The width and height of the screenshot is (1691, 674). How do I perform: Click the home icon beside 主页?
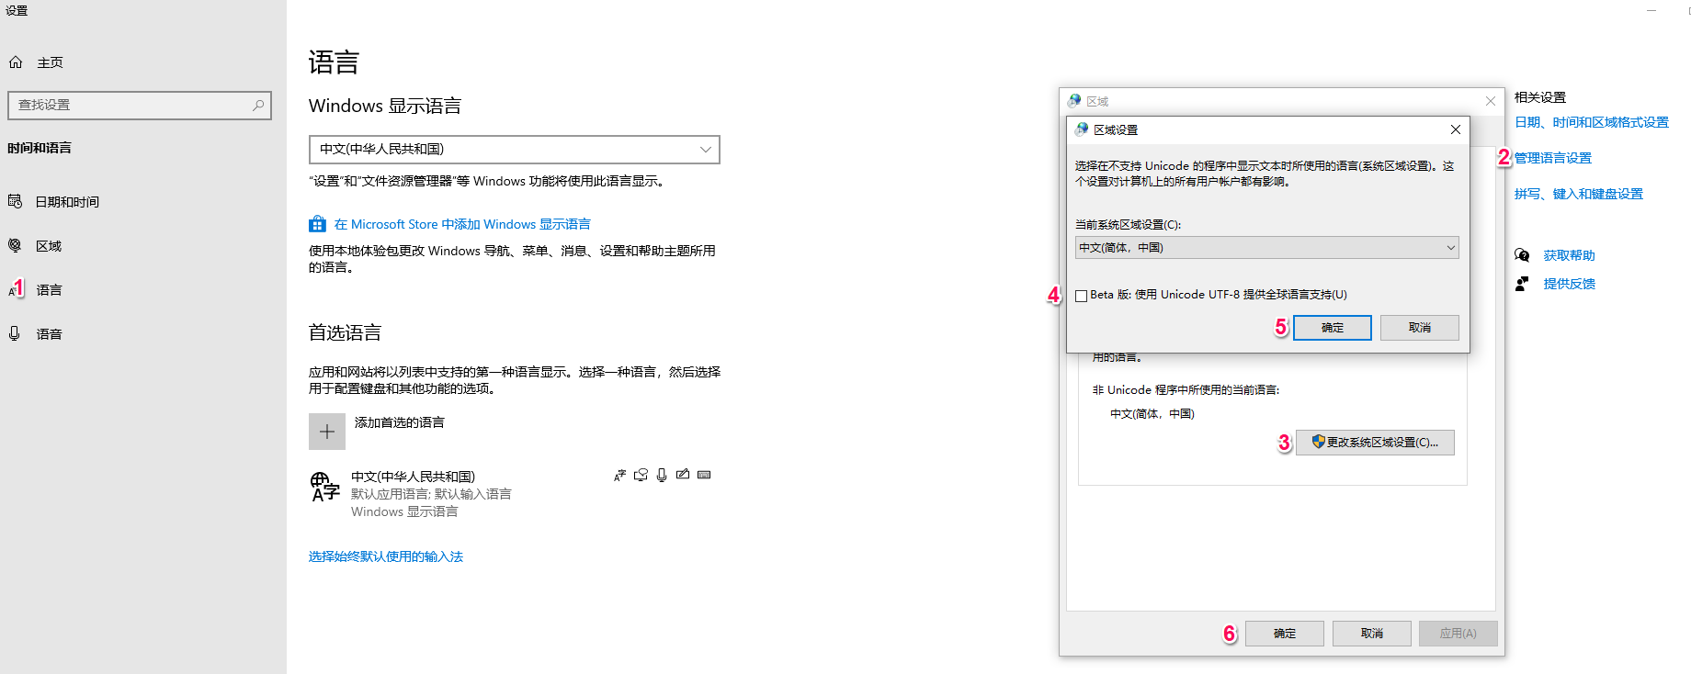(x=16, y=62)
